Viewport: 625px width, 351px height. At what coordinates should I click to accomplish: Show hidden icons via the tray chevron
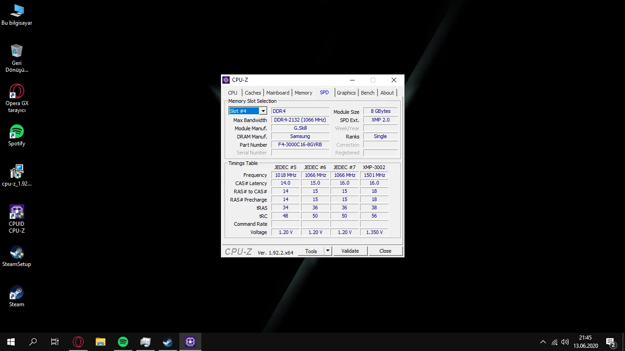(543, 341)
